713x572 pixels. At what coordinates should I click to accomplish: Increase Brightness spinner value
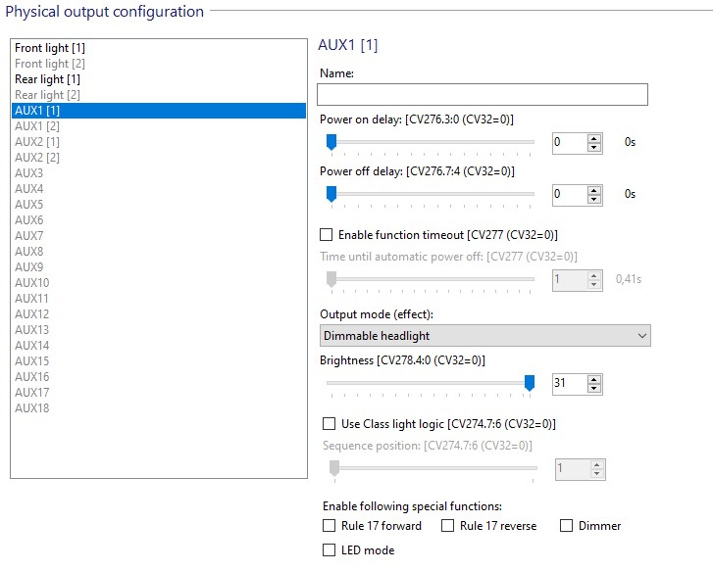pyautogui.click(x=594, y=379)
